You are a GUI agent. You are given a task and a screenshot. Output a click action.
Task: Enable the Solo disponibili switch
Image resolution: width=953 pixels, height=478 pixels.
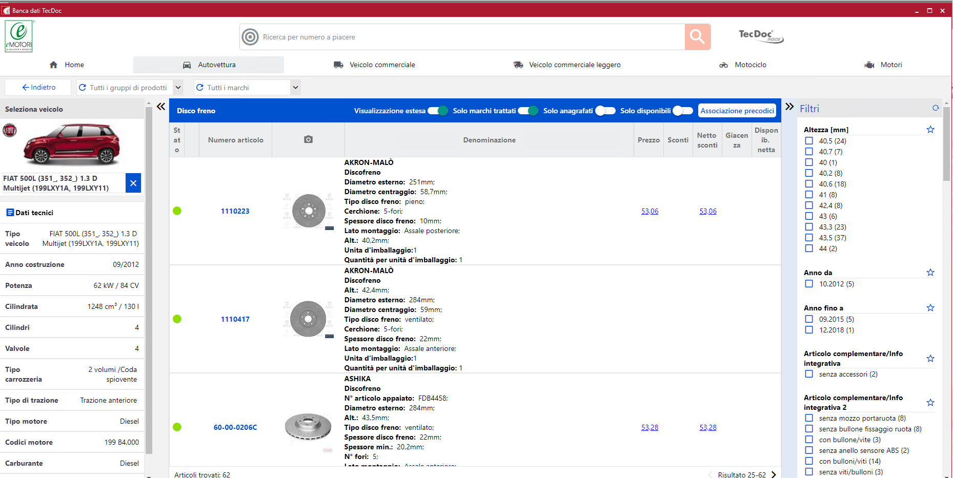682,111
